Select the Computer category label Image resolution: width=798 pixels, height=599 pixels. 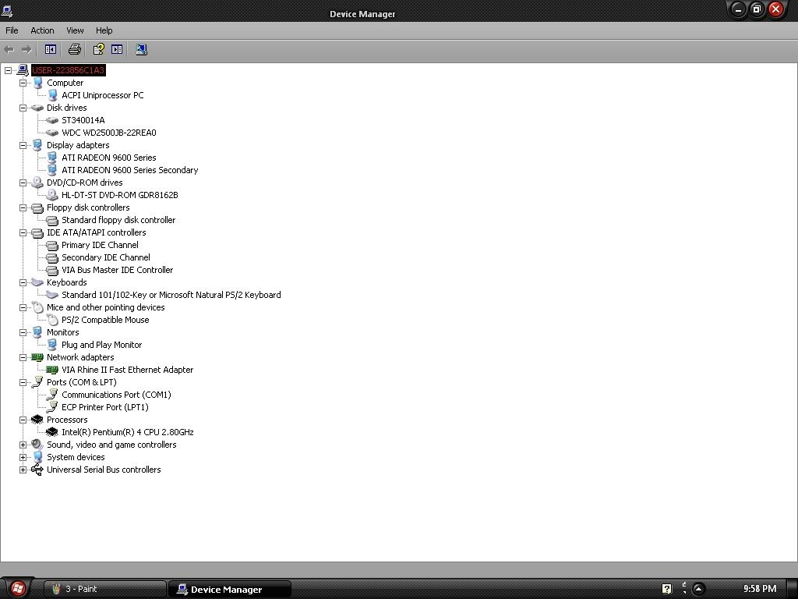[x=65, y=83]
